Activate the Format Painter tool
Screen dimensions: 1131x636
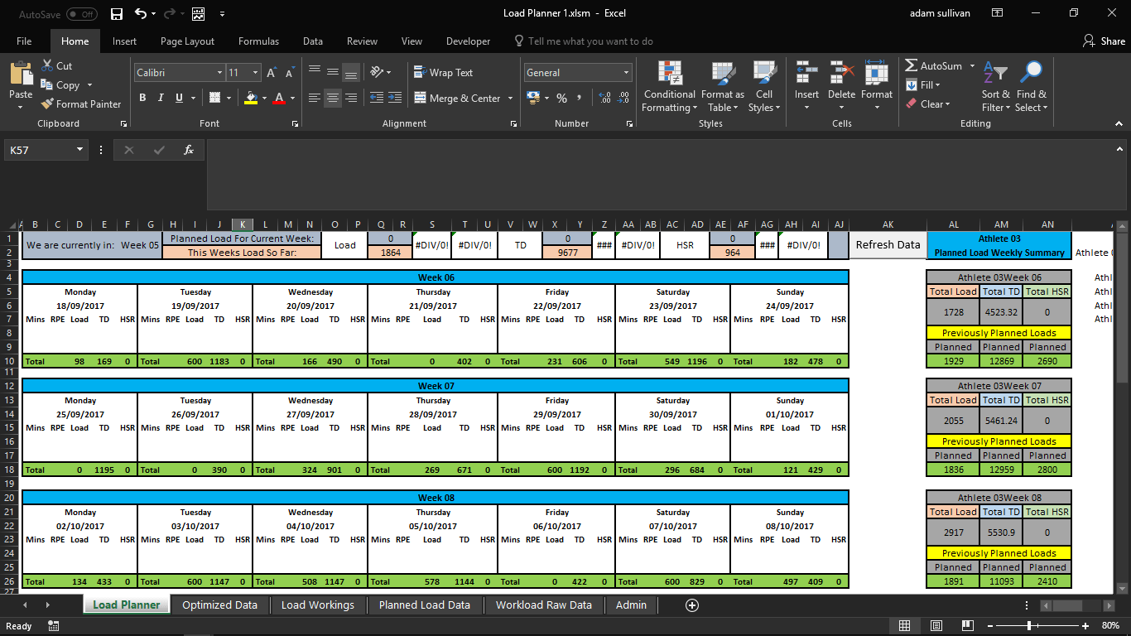coord(80,104)
